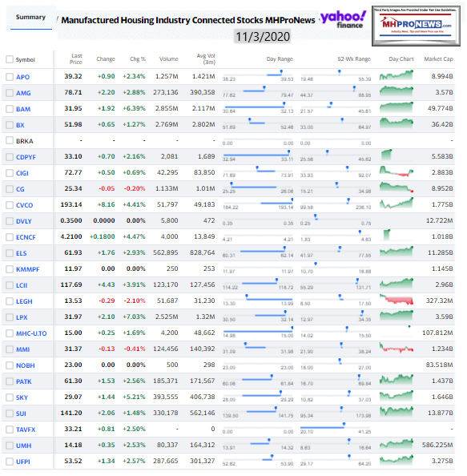Click the SUI market cap 13.877B
This screenshot has height=476, width=467.
click(x=440, y=413)
